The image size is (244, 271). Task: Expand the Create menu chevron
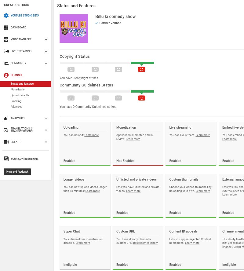pos(46,142)
